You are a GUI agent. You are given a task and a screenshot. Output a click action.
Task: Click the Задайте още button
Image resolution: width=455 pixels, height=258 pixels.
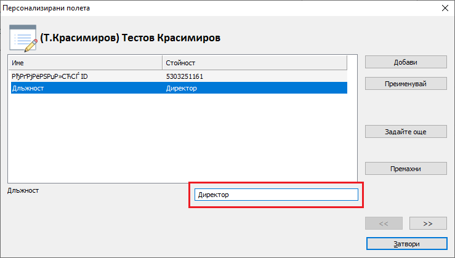point(405,131)
